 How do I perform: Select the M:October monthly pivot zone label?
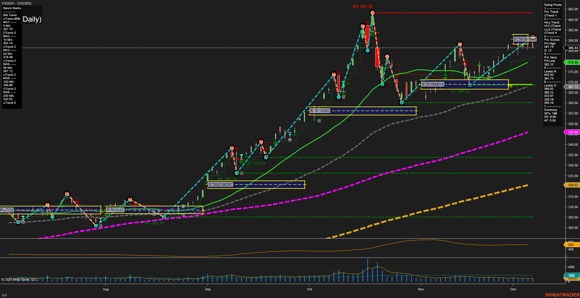(320, 110)
